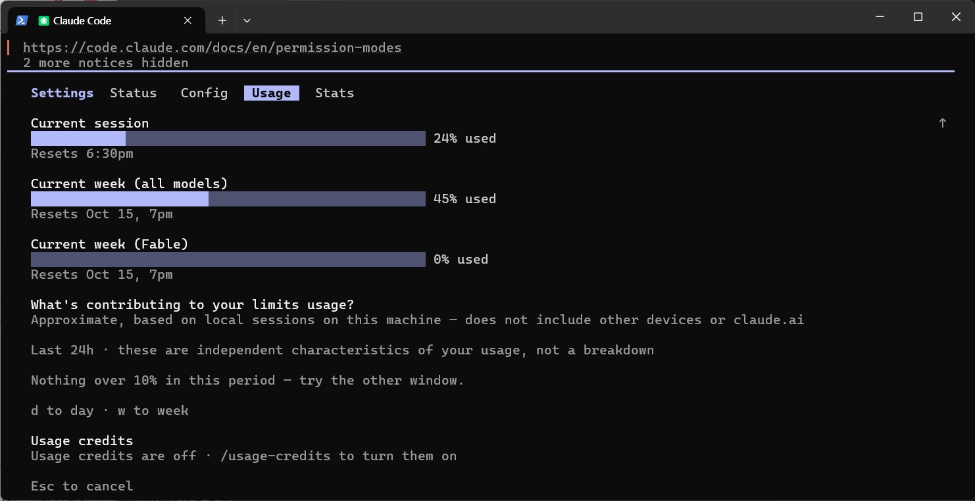Select the highlighted Usage tab
This screenshot has width=975, height=501.
(272, 93)
